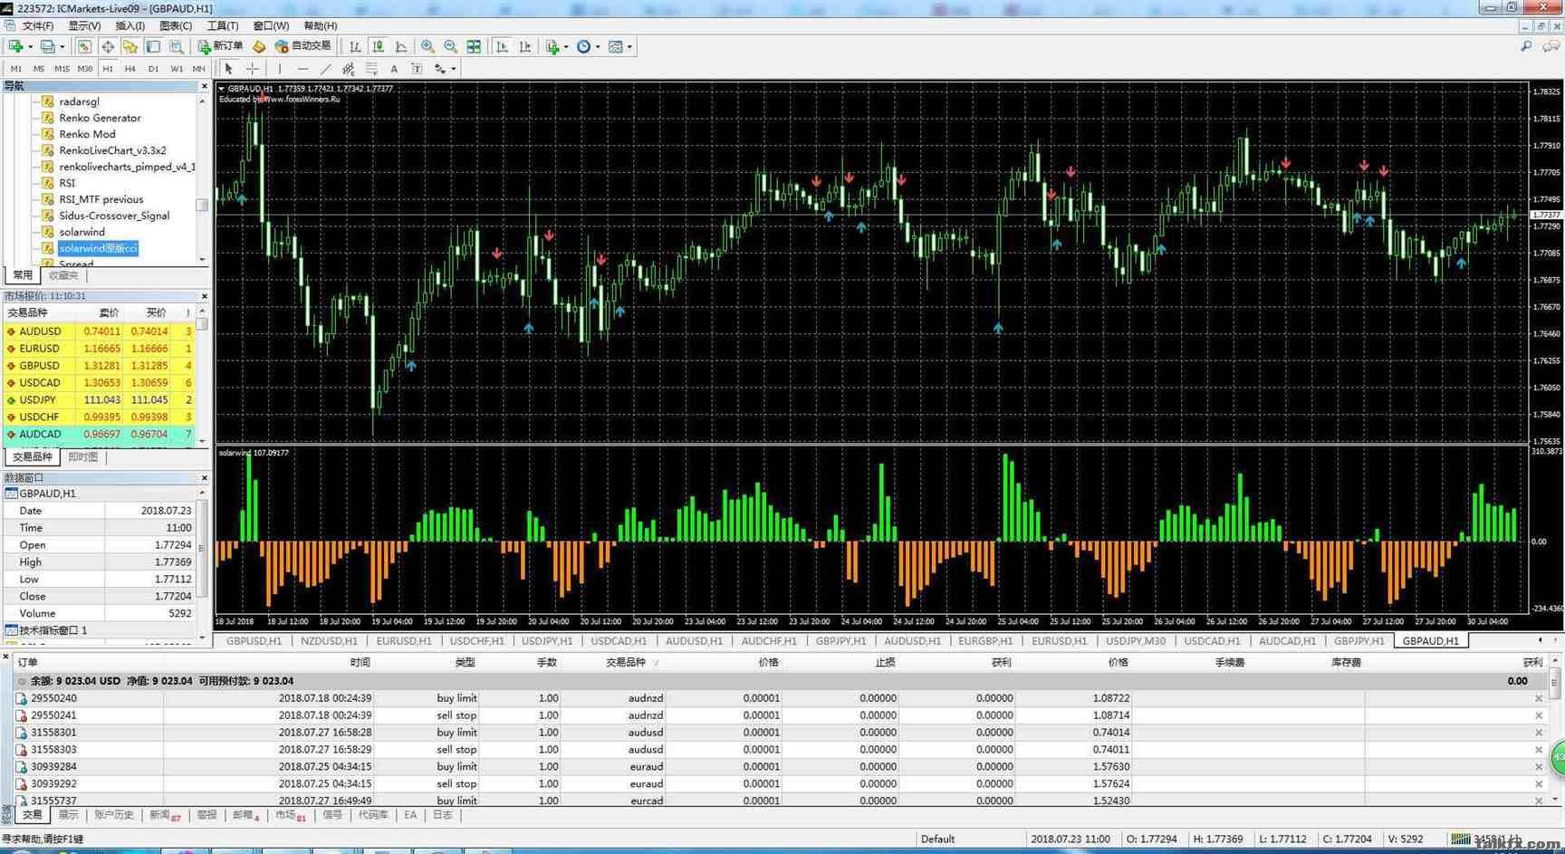Expand the Indicators dropdown arrow
The height and width of the screenshot is (854, 1565).
point(566,47)
